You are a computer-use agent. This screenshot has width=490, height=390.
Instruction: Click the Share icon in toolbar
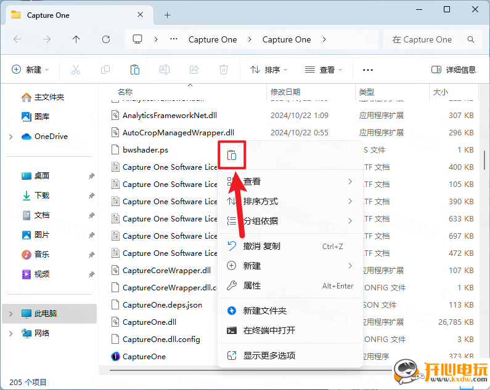click(x=194, y=70)
